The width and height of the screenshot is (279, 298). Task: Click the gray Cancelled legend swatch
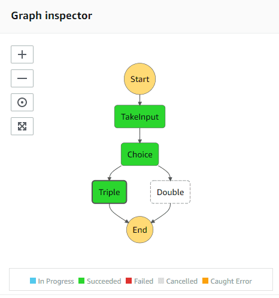[x=161, y=281]
